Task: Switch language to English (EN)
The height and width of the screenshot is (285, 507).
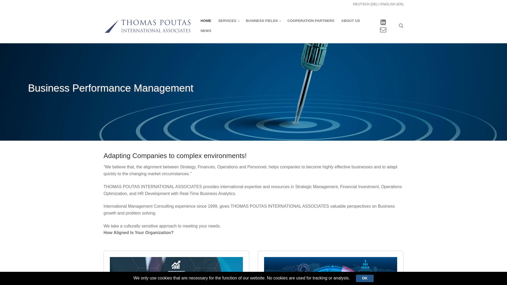Action: (x=392, y=4)
